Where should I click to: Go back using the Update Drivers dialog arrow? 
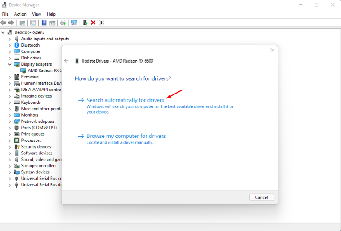coord(67,61)
